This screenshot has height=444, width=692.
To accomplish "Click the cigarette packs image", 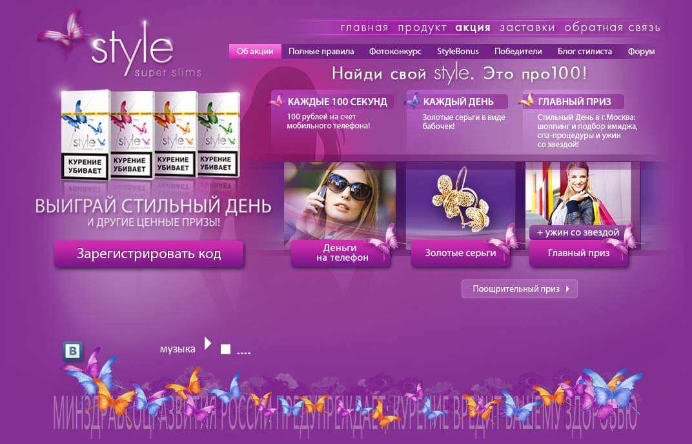I will (150, 135).
